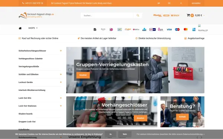Viewport: 223px width, 139px height.
Task: Click the home icon in navigation bar
Action: click(x=20, y=28)
